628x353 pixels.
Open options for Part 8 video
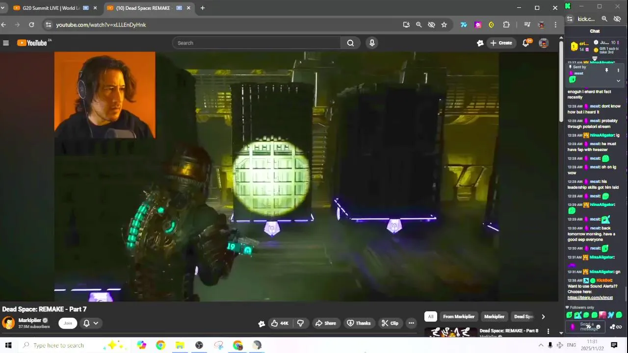point(548,331)
